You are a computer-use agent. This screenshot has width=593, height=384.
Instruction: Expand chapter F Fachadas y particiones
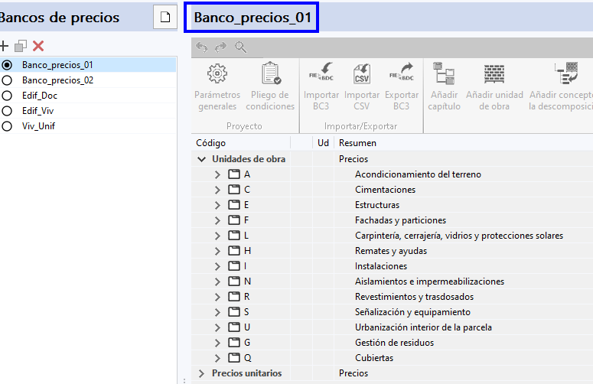coord(217,220)
